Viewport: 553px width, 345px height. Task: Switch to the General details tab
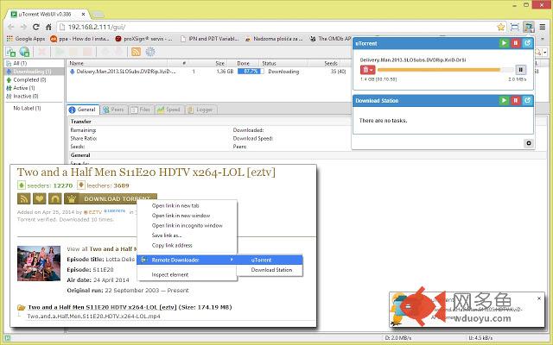tap(83, 110)
